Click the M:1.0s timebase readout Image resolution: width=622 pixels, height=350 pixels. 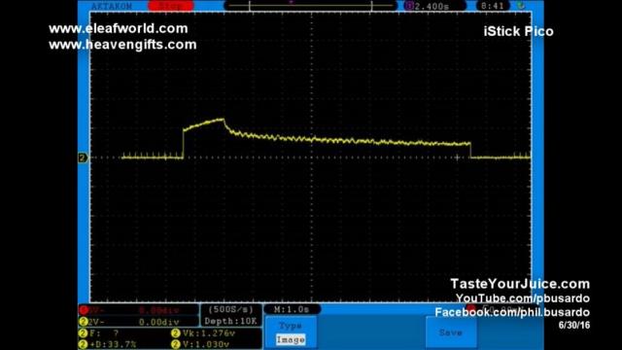[x=292, y=309]
